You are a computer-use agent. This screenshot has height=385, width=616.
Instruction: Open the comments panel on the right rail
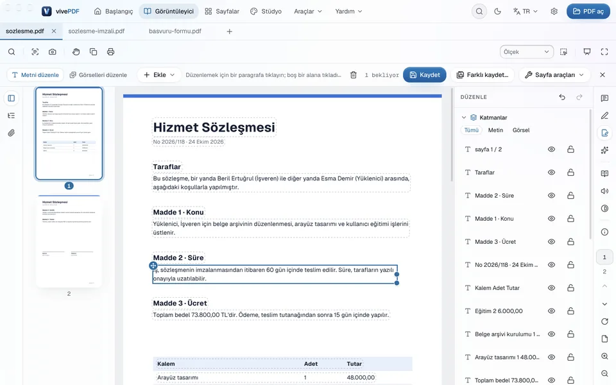[x=604, y=98]
